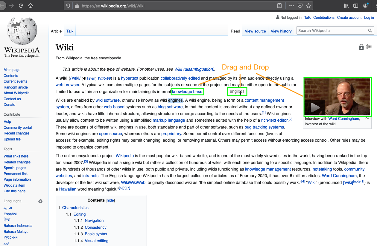Open footnote reference [2] after rich-text editor
This screenshot has height=246, width=377.
pos(291,119)
